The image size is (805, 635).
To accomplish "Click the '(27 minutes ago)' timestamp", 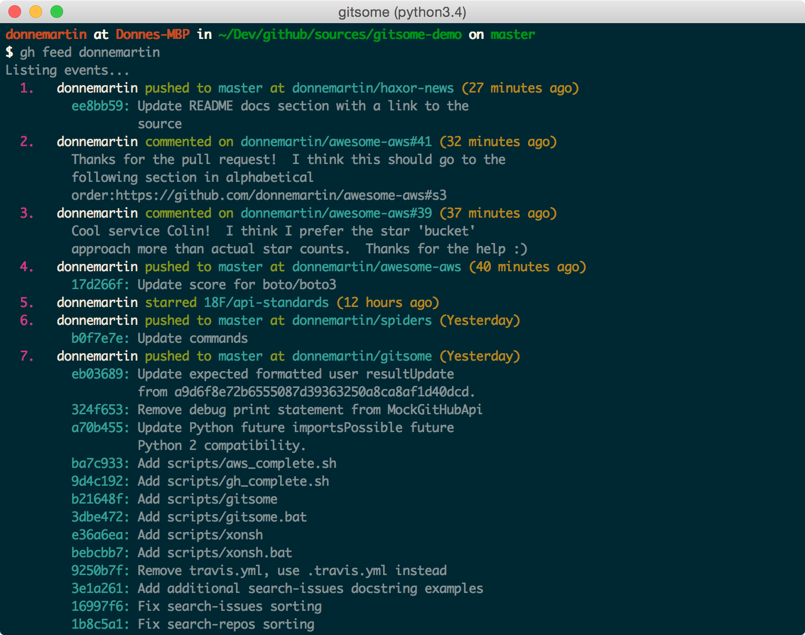I will pos(520,88).
